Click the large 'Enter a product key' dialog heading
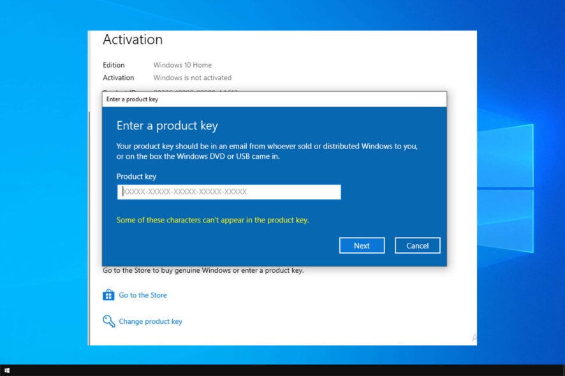The width and height of the screenshot is (565, 376). pyautogui.click(x=167, y=126)
